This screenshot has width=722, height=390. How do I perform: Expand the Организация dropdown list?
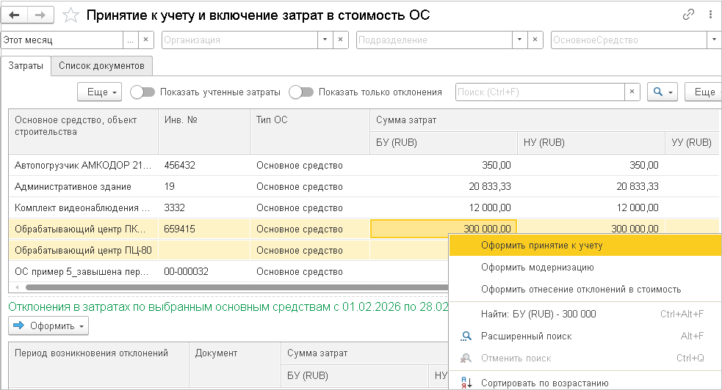324,40
